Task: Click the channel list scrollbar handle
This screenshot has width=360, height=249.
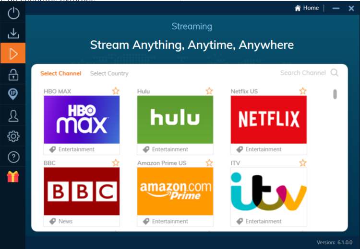Action: click(x=335, y=94)
